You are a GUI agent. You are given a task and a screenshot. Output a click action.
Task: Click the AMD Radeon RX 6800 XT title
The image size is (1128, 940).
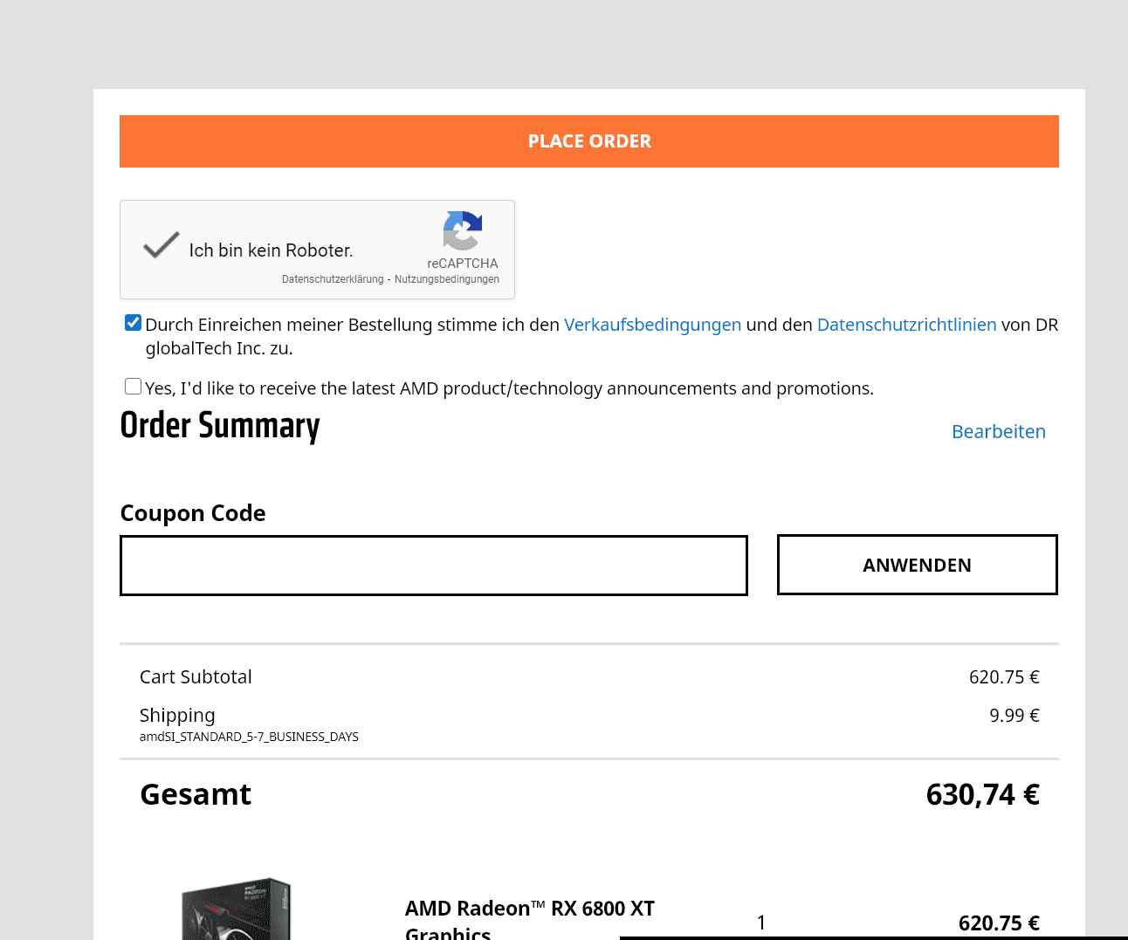click(x=529, y=909)
